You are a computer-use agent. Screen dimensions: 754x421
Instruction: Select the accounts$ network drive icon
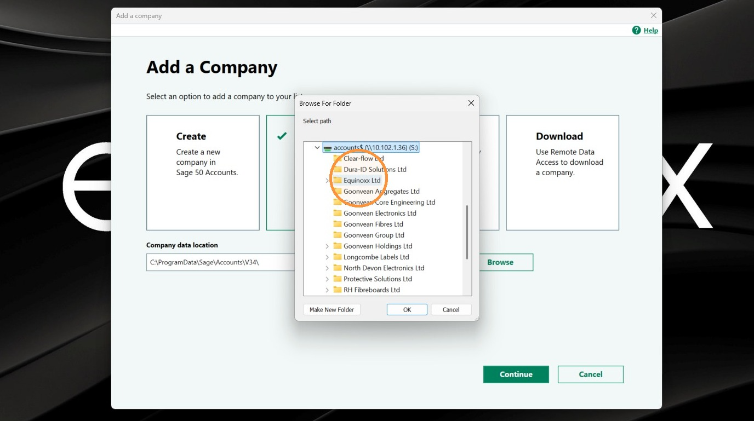(x=328, y=148)
